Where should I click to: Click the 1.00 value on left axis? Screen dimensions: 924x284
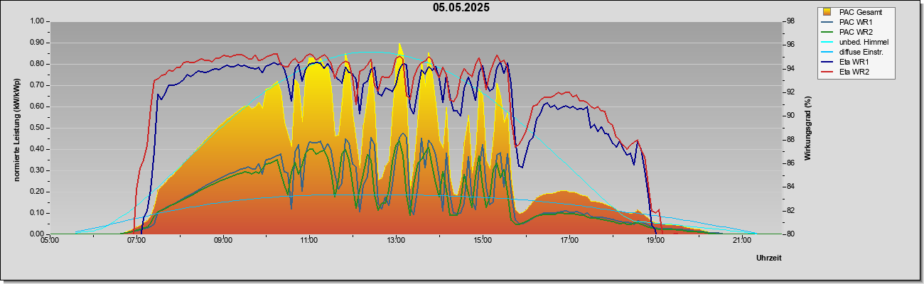37,21
